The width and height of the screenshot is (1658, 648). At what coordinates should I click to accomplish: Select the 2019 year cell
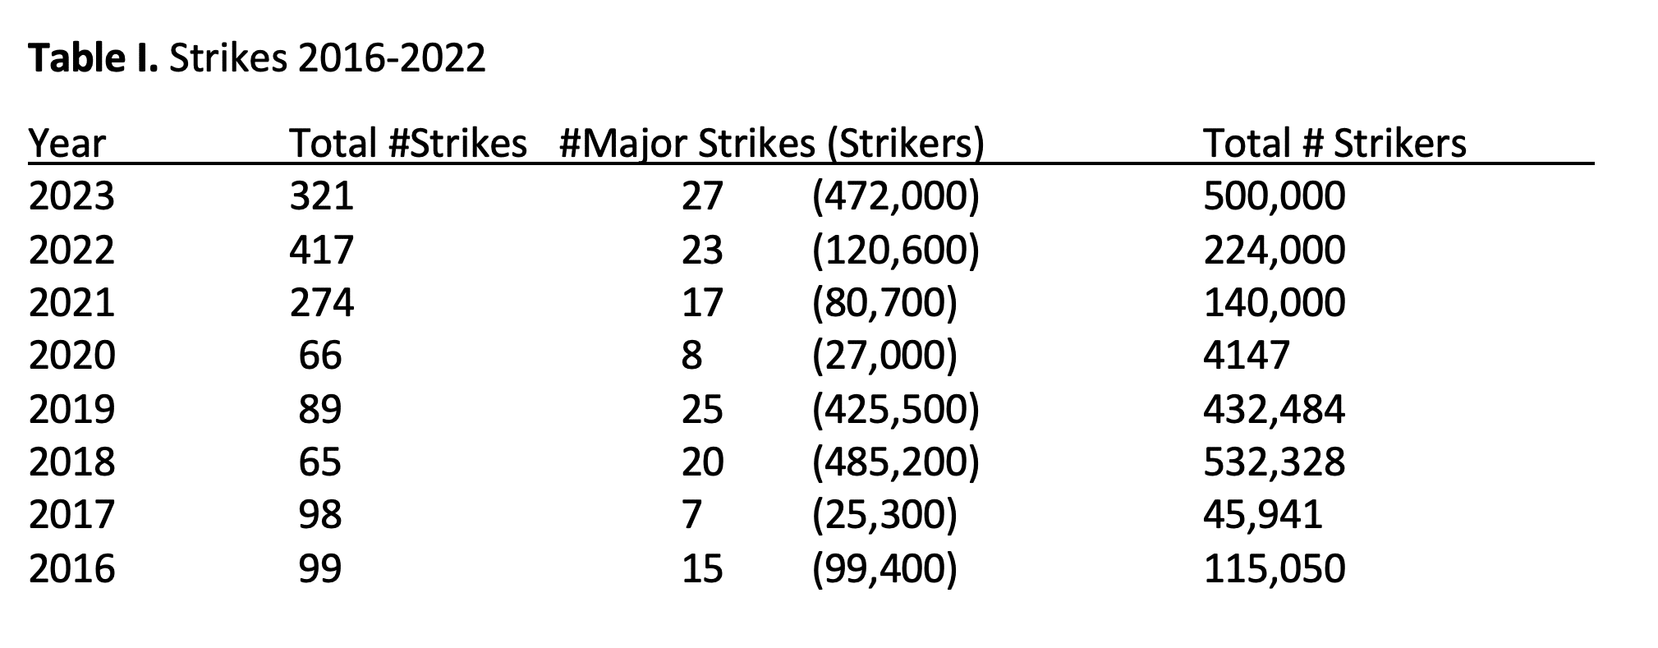(72, 409)
